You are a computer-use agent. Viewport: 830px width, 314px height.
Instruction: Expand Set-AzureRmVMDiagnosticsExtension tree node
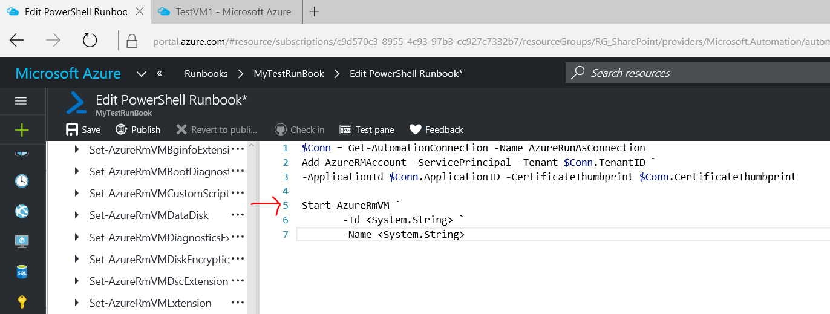pos(77,237)
